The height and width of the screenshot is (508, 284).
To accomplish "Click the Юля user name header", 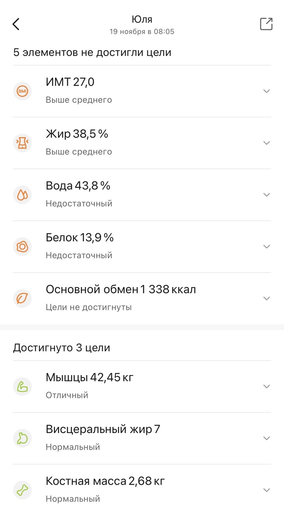I will tap(142, 19).
